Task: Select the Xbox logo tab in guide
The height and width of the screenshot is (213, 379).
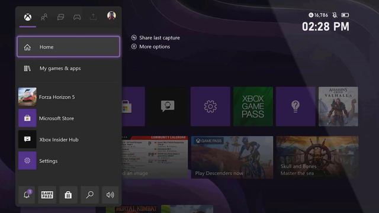Action: pos(28,17)
